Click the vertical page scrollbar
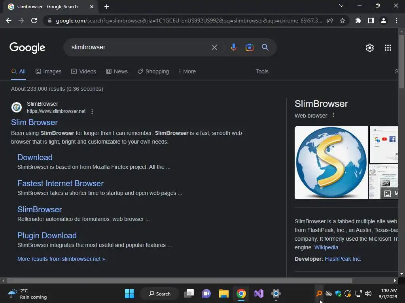 coord(401,62)
